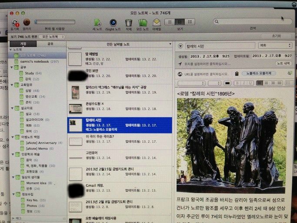Select the 암 예방법 note

tap(120, 59)
